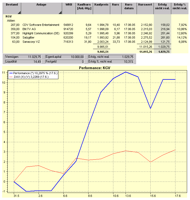Image resolution: width=190 pixels, height=200 pixels.
Task: Click Kursdatum 17.06.05 in Salzgitter row
Action: pos(129,37)
